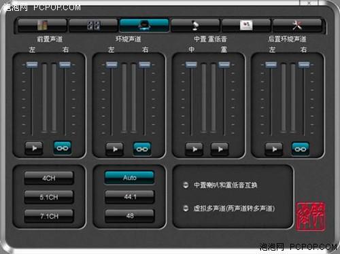
Task: Open the tools settings tab with wrench icon
Action: tap(297, 25)
